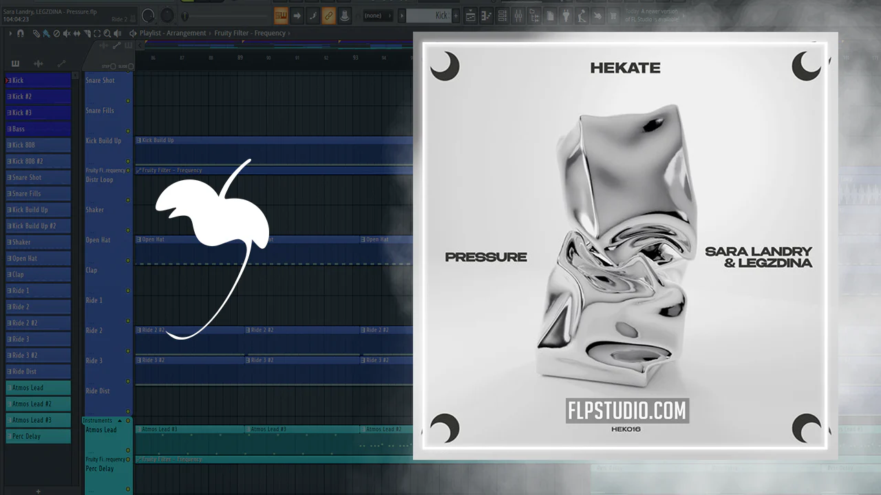Toggle the orange link multilink icon
This screenshot has width=881, height=495.
coord(328,15)
